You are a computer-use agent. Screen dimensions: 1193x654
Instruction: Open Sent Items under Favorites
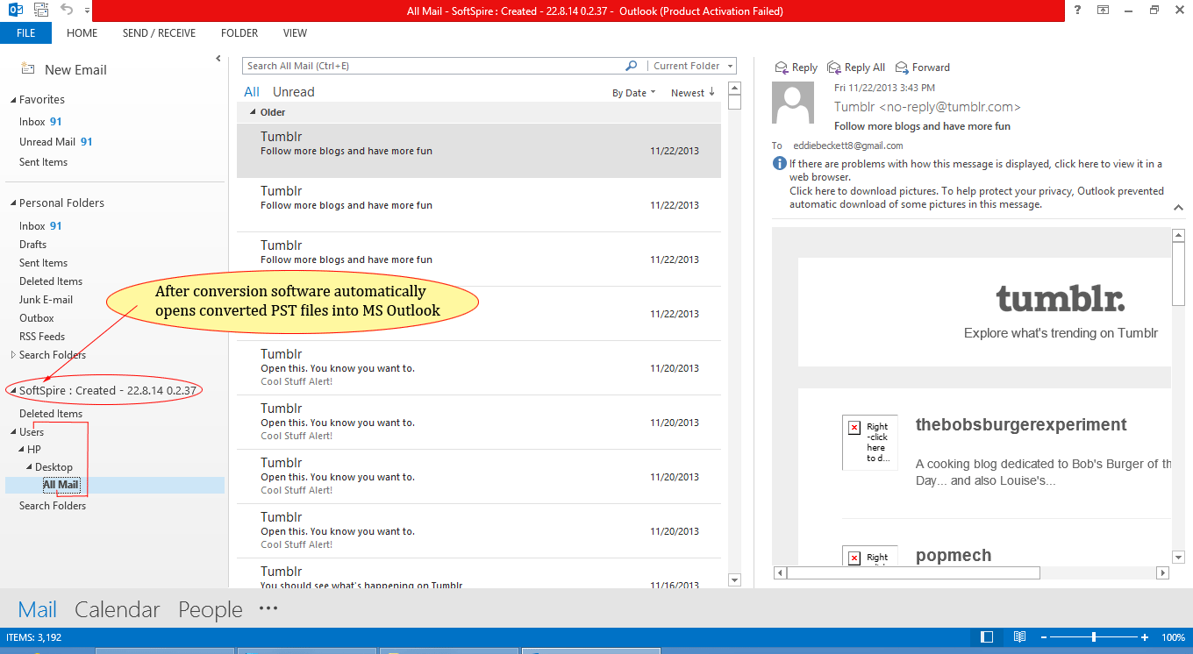(43, 162)
